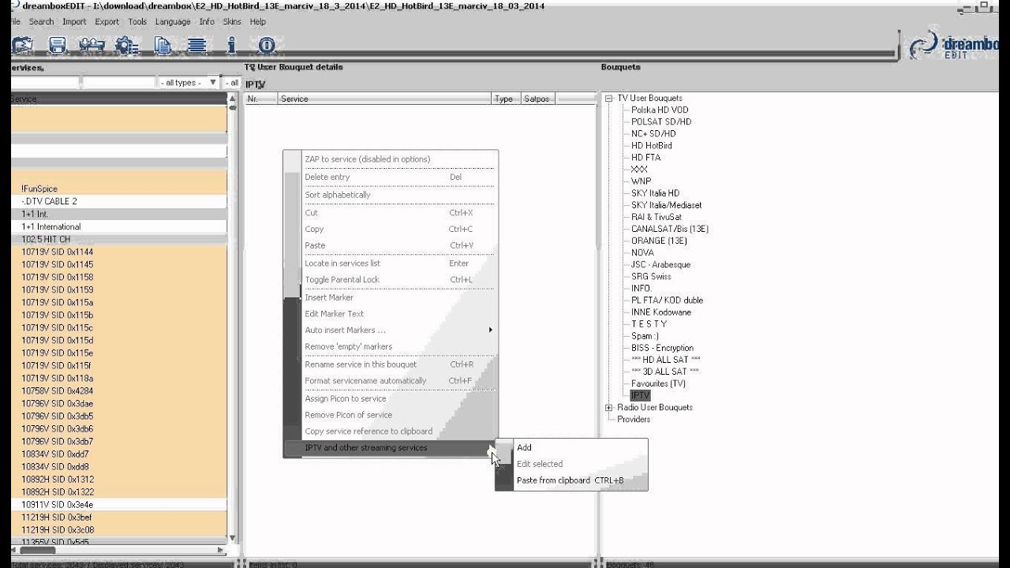Screen dimensions: 1010x568
Task: Click the info 'i' toolbar icon
Action: pos(231,46)
